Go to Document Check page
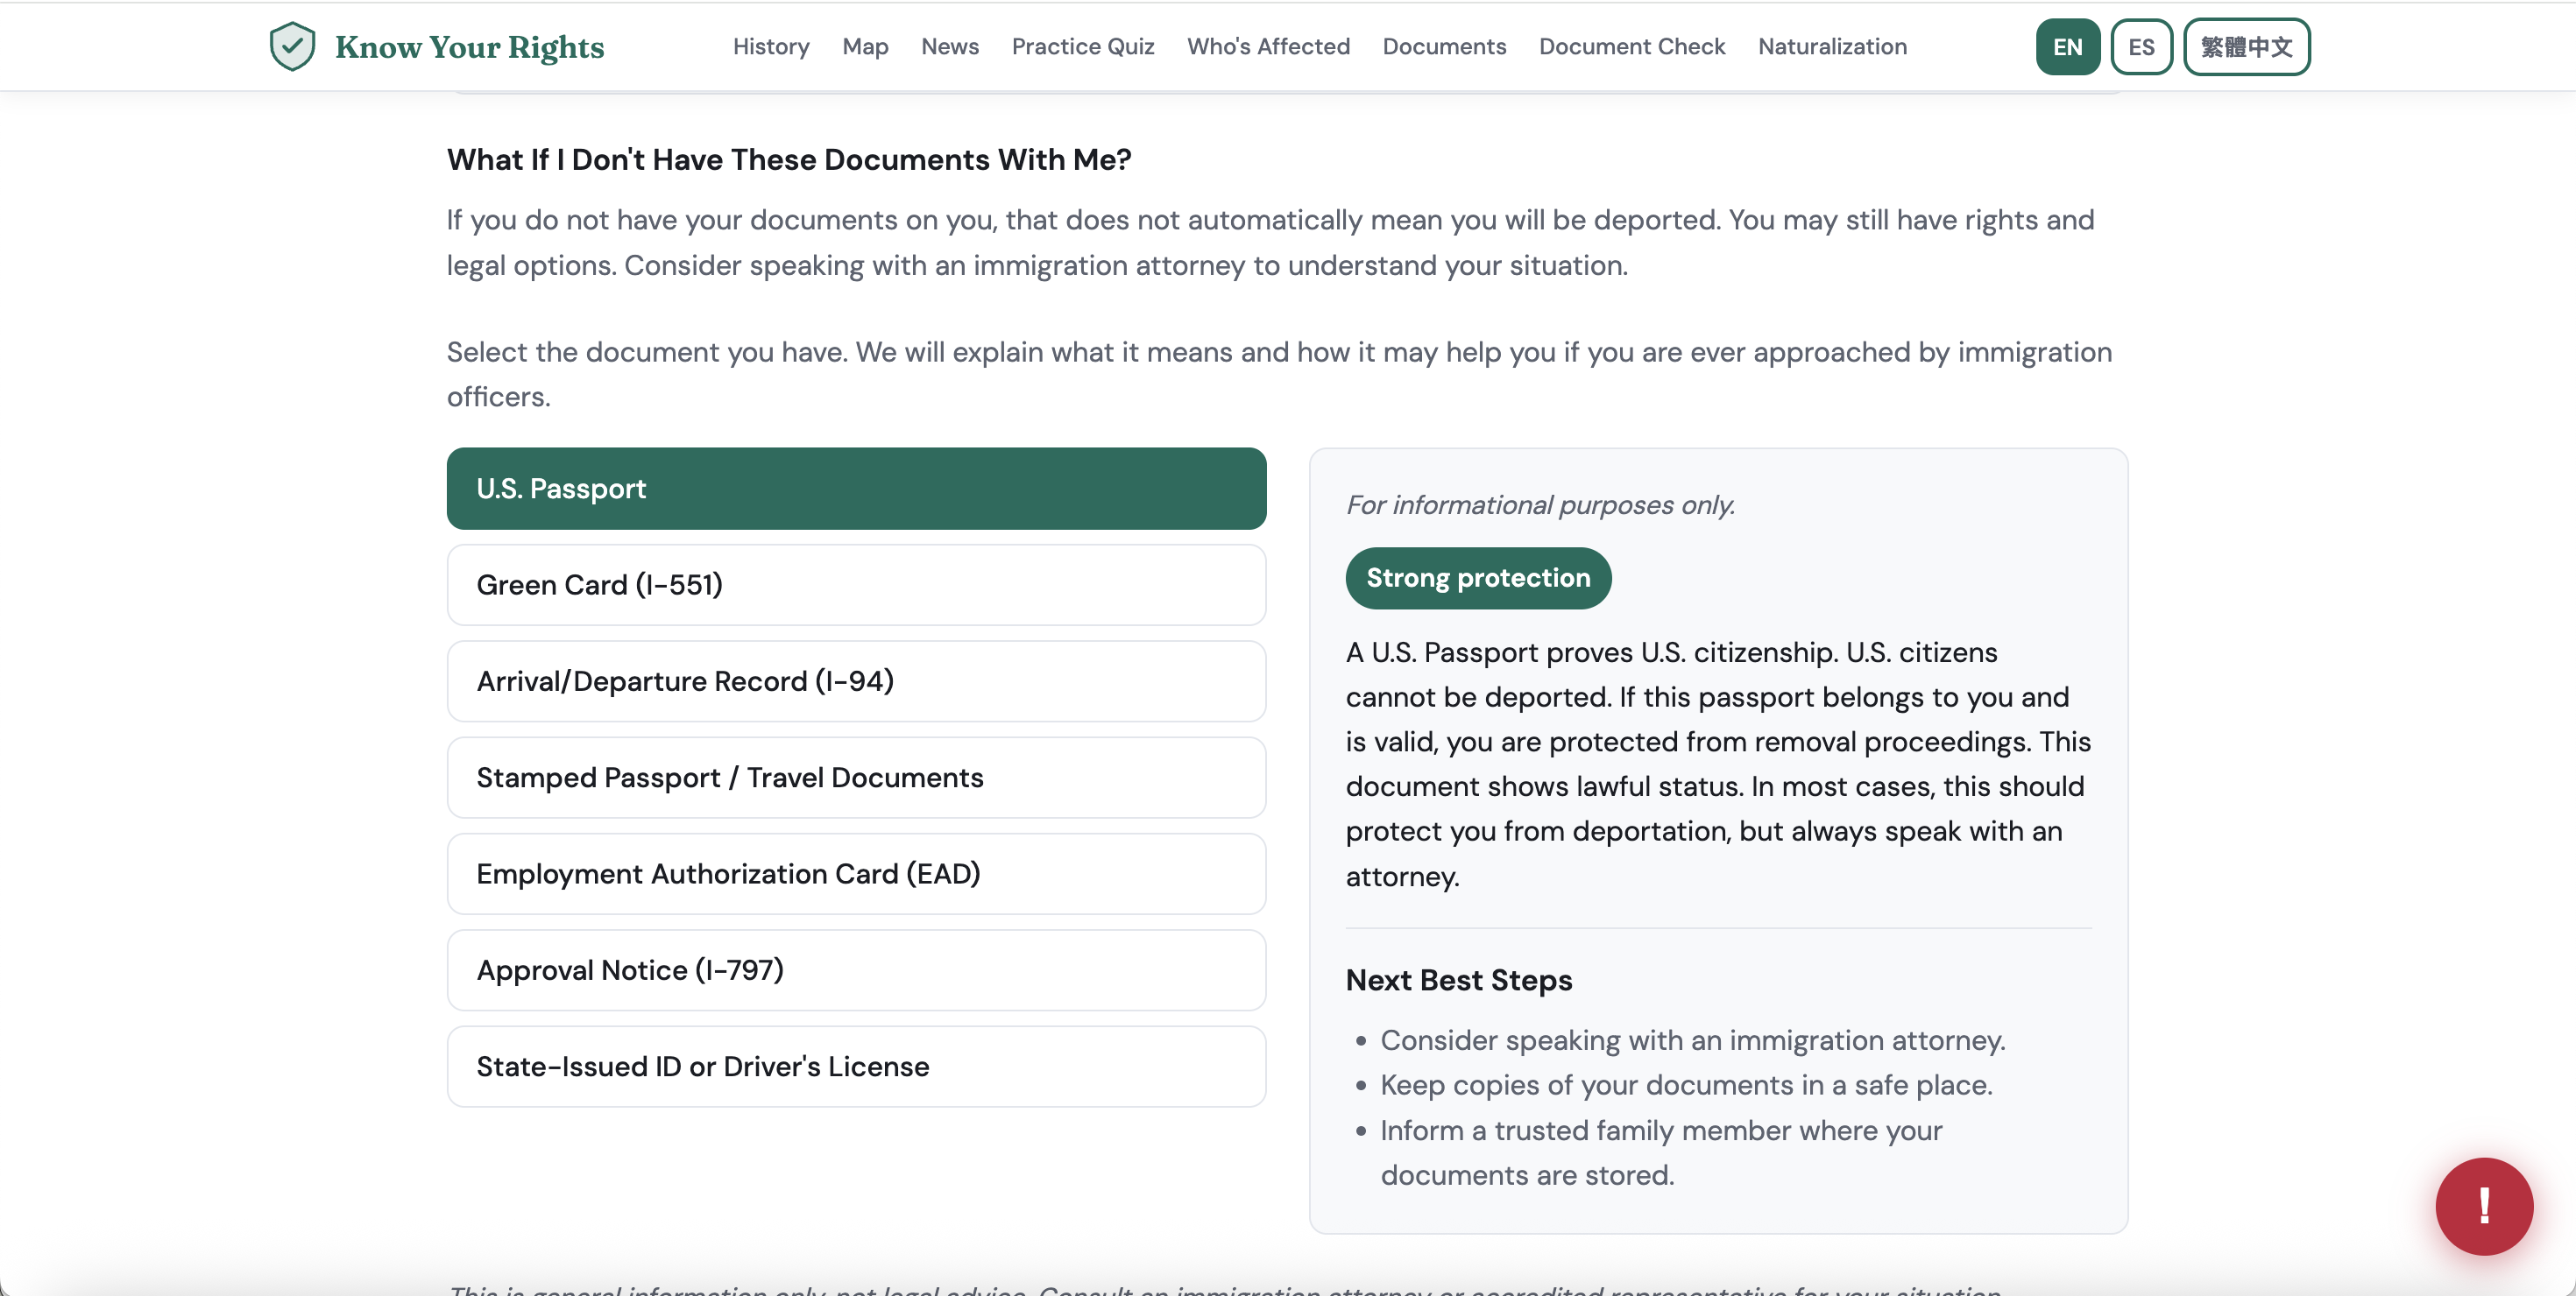2576x1296 pixels. click(x=1631, y=47)
